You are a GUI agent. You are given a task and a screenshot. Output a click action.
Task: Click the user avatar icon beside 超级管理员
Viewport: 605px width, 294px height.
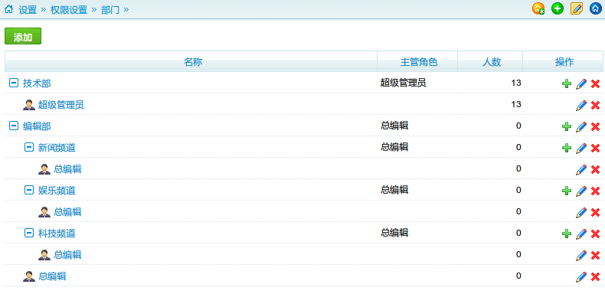pyautogui.click(x=29, y=105)
